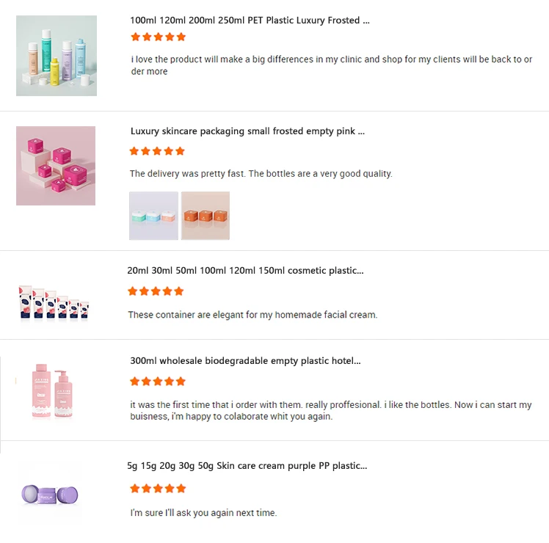This screenshot has width=549, height=543.
Task: Click the "delivery was pretty fast" review text
Action: click(x=261, y=174)
